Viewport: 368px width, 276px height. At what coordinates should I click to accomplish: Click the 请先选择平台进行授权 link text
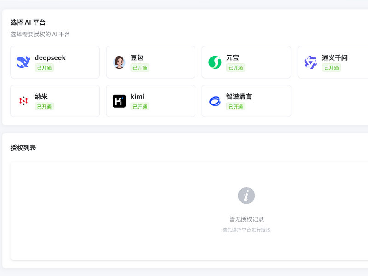246,230
